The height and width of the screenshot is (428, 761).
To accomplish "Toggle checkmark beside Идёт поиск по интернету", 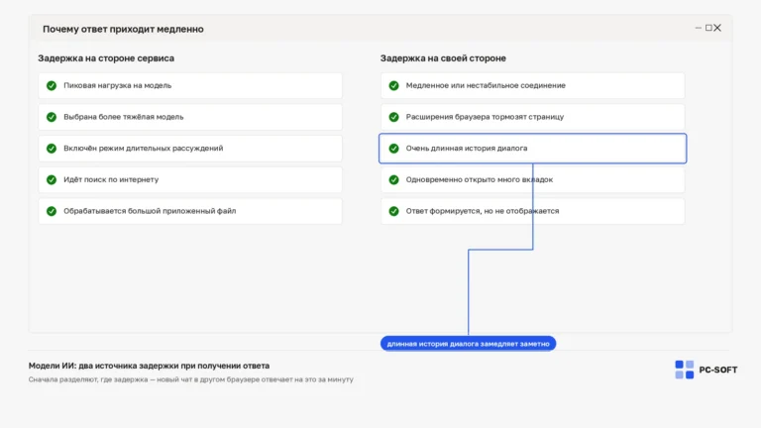I will [52, 179].
